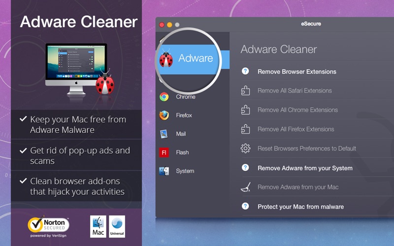Close the eSecure window with red button

pyautogui.click(x=162, y=25)
